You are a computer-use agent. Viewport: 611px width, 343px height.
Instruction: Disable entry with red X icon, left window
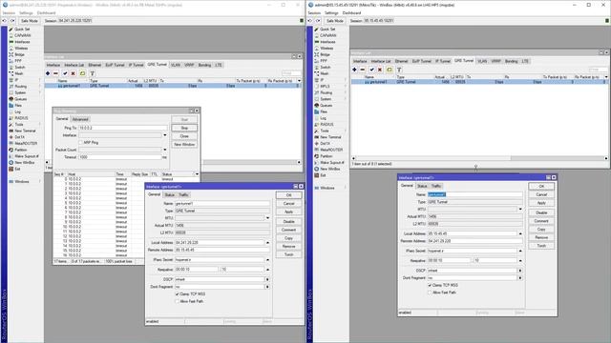pyautogui.click(x=73, y=73)
